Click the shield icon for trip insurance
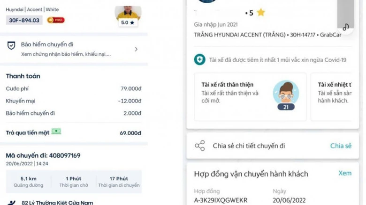This screenshot has width=366, height=205. 11,45
